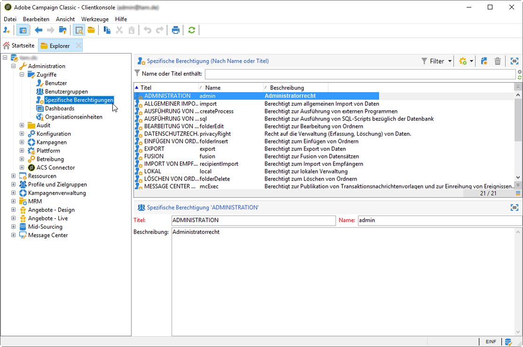Click the green refresh icon
This screenshot has height=347, width=523.
[191, 31]
